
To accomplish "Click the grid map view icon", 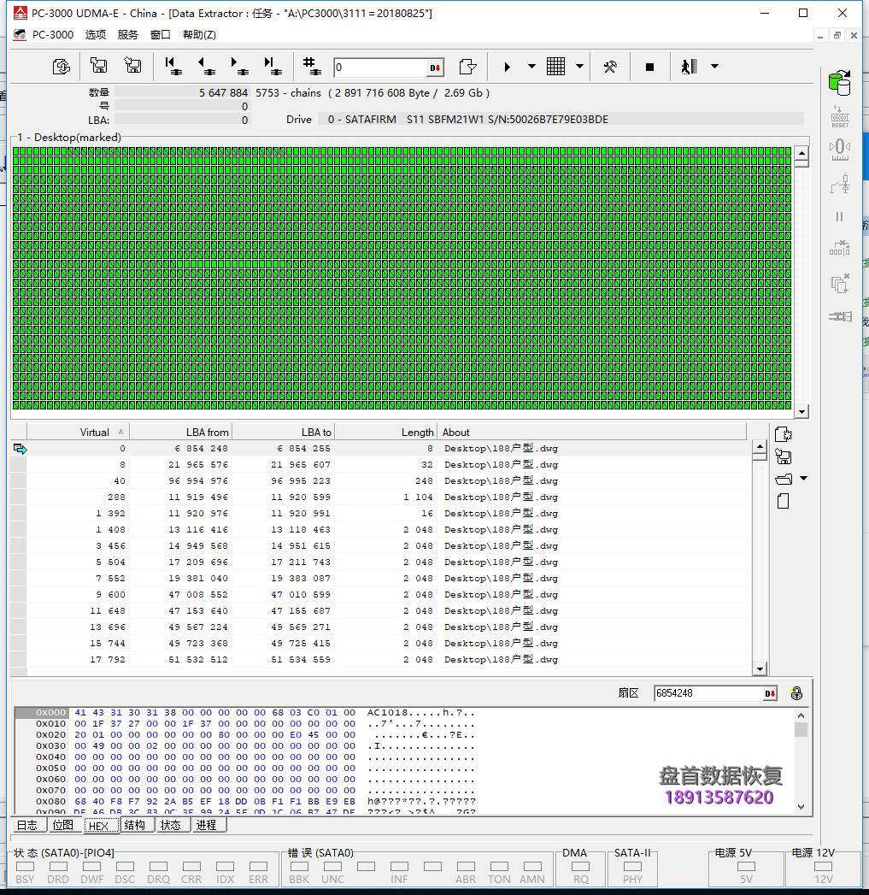I will (556, 67).
